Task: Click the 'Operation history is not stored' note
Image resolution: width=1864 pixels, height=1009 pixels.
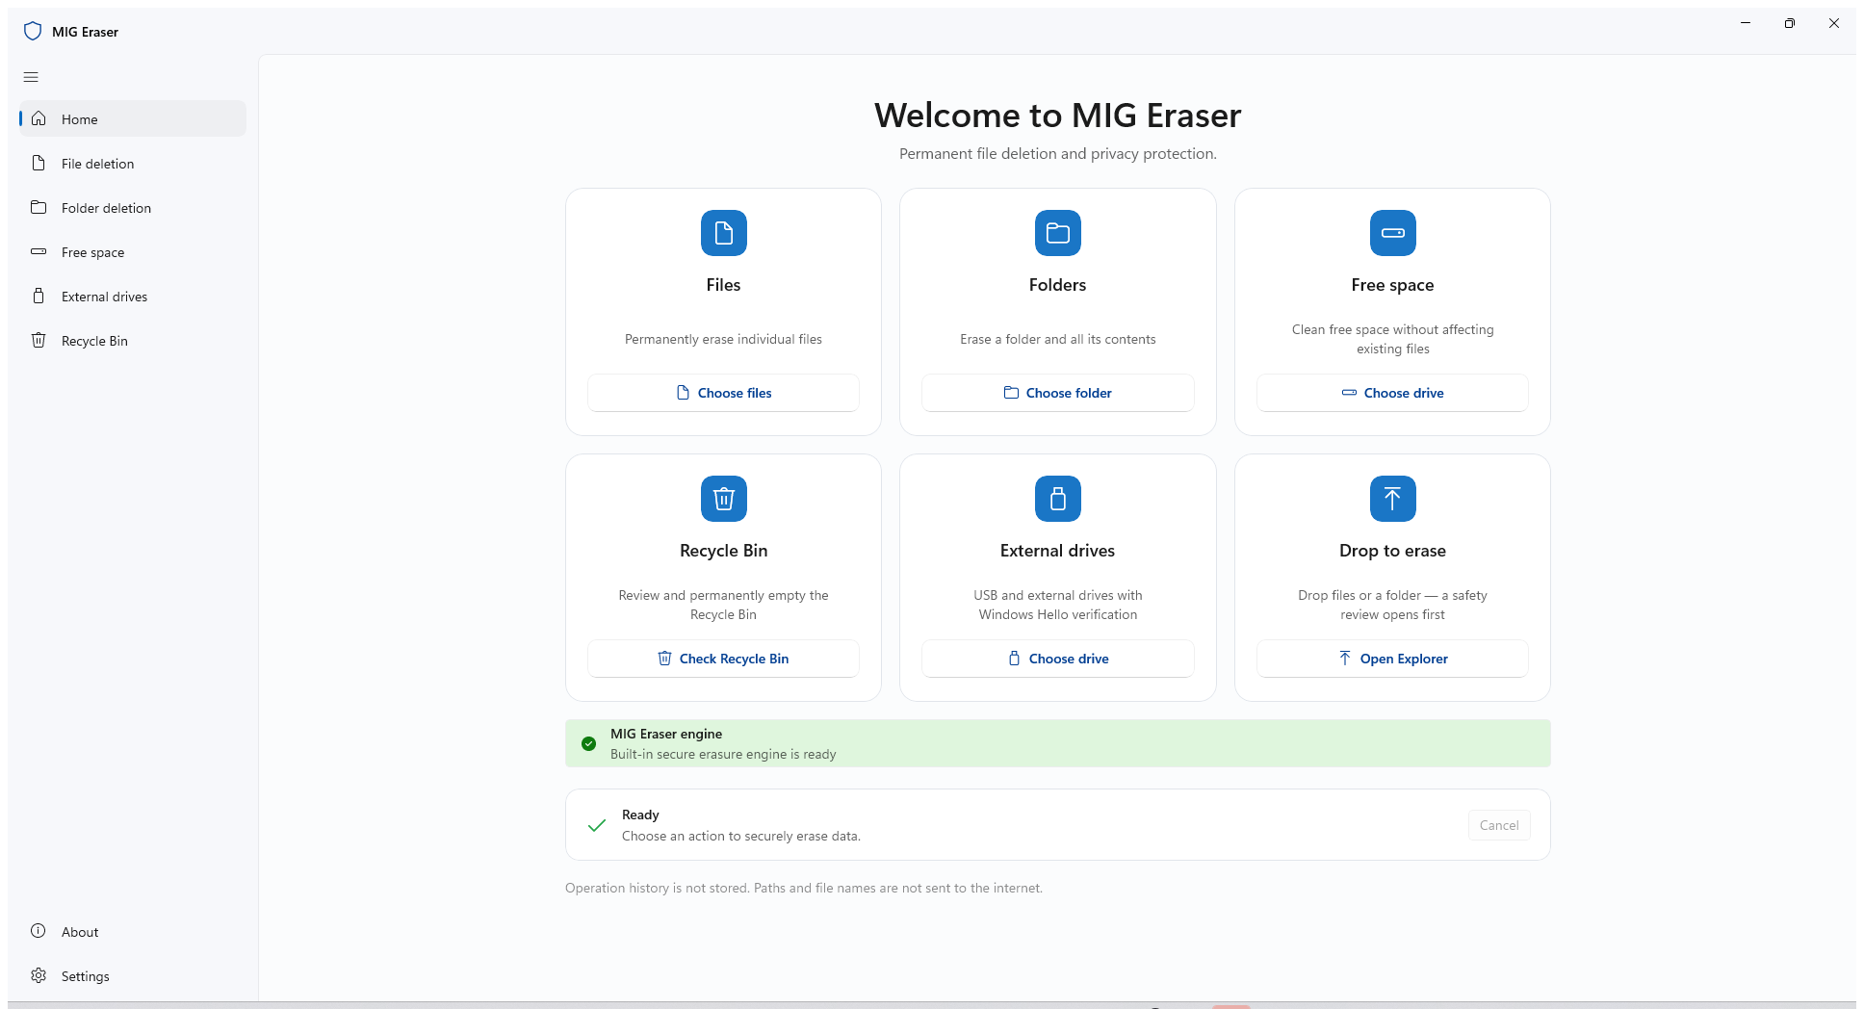Action: (804, 888)
